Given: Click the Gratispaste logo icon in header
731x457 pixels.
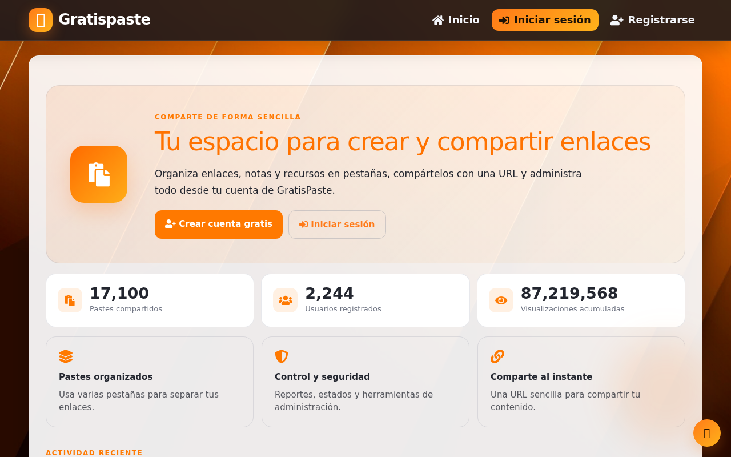Looking at the screenshot, I should 41,20.
